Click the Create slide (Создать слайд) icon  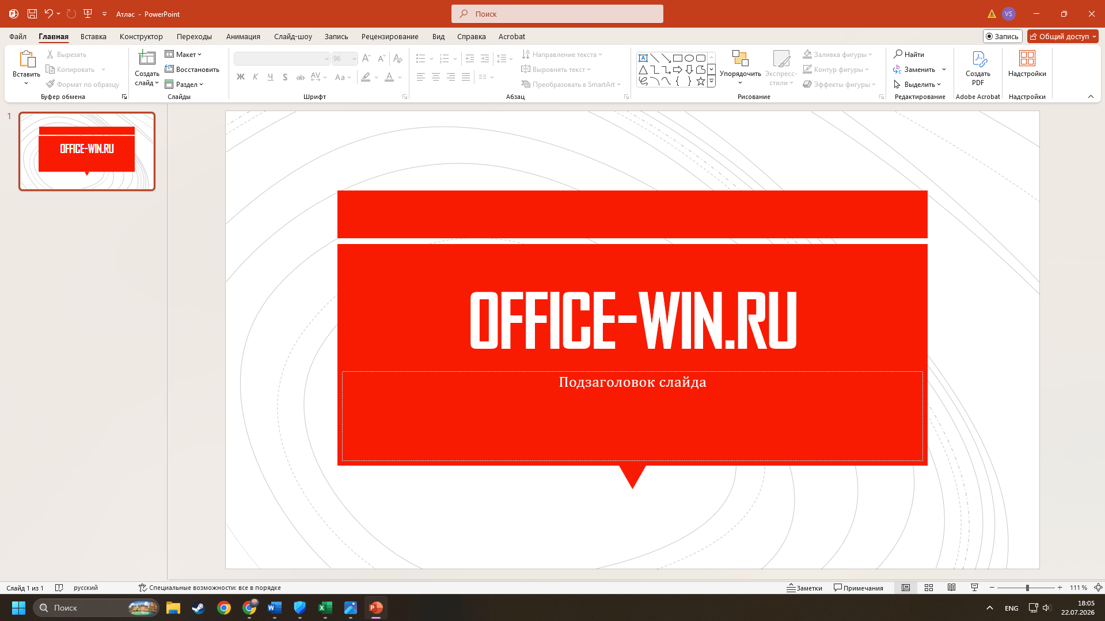(x=147, y=59)
